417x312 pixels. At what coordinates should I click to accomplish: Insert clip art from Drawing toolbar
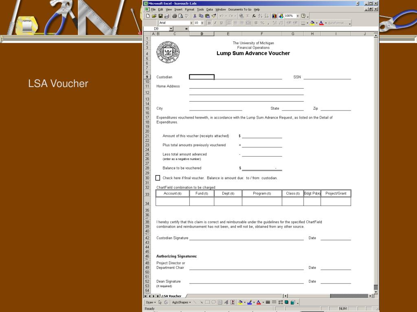233,302
